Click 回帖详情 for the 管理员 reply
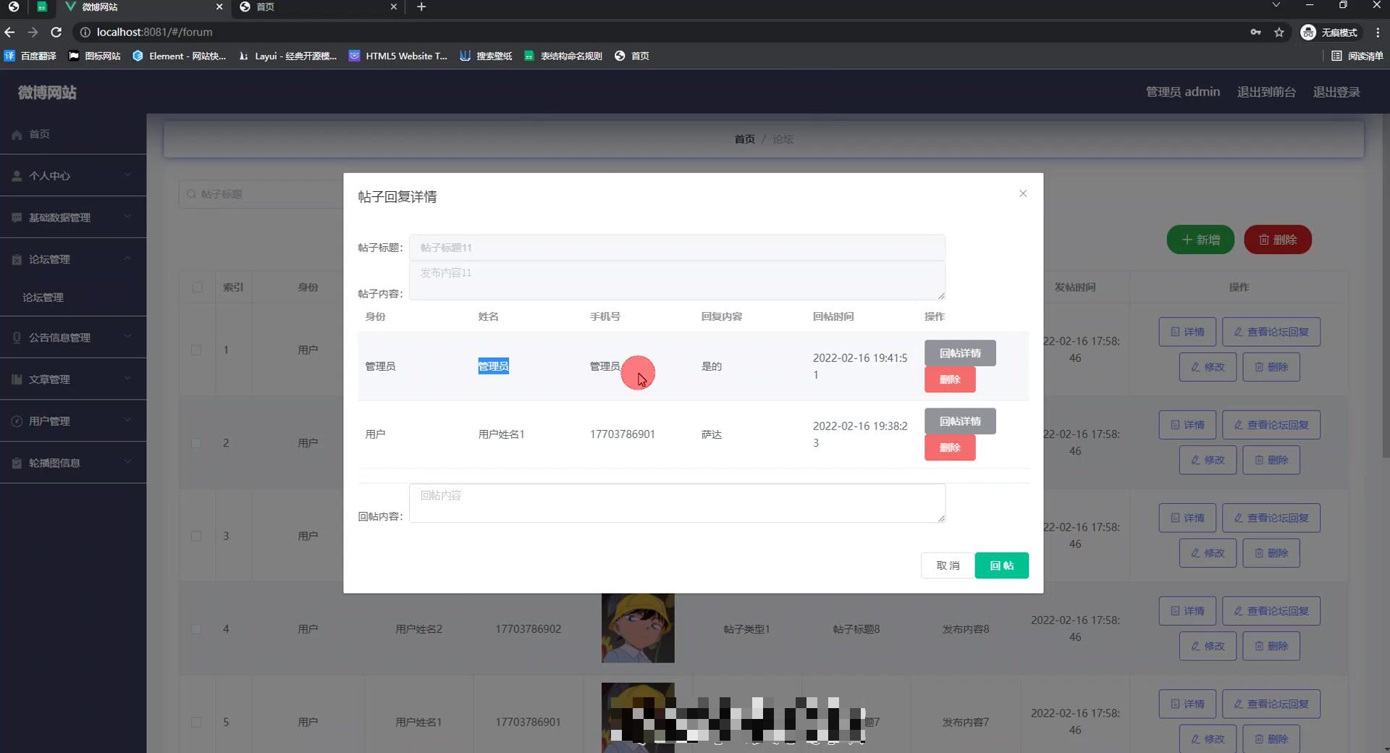Viewport: 1390px width, 753px height. tap(960, 353)
